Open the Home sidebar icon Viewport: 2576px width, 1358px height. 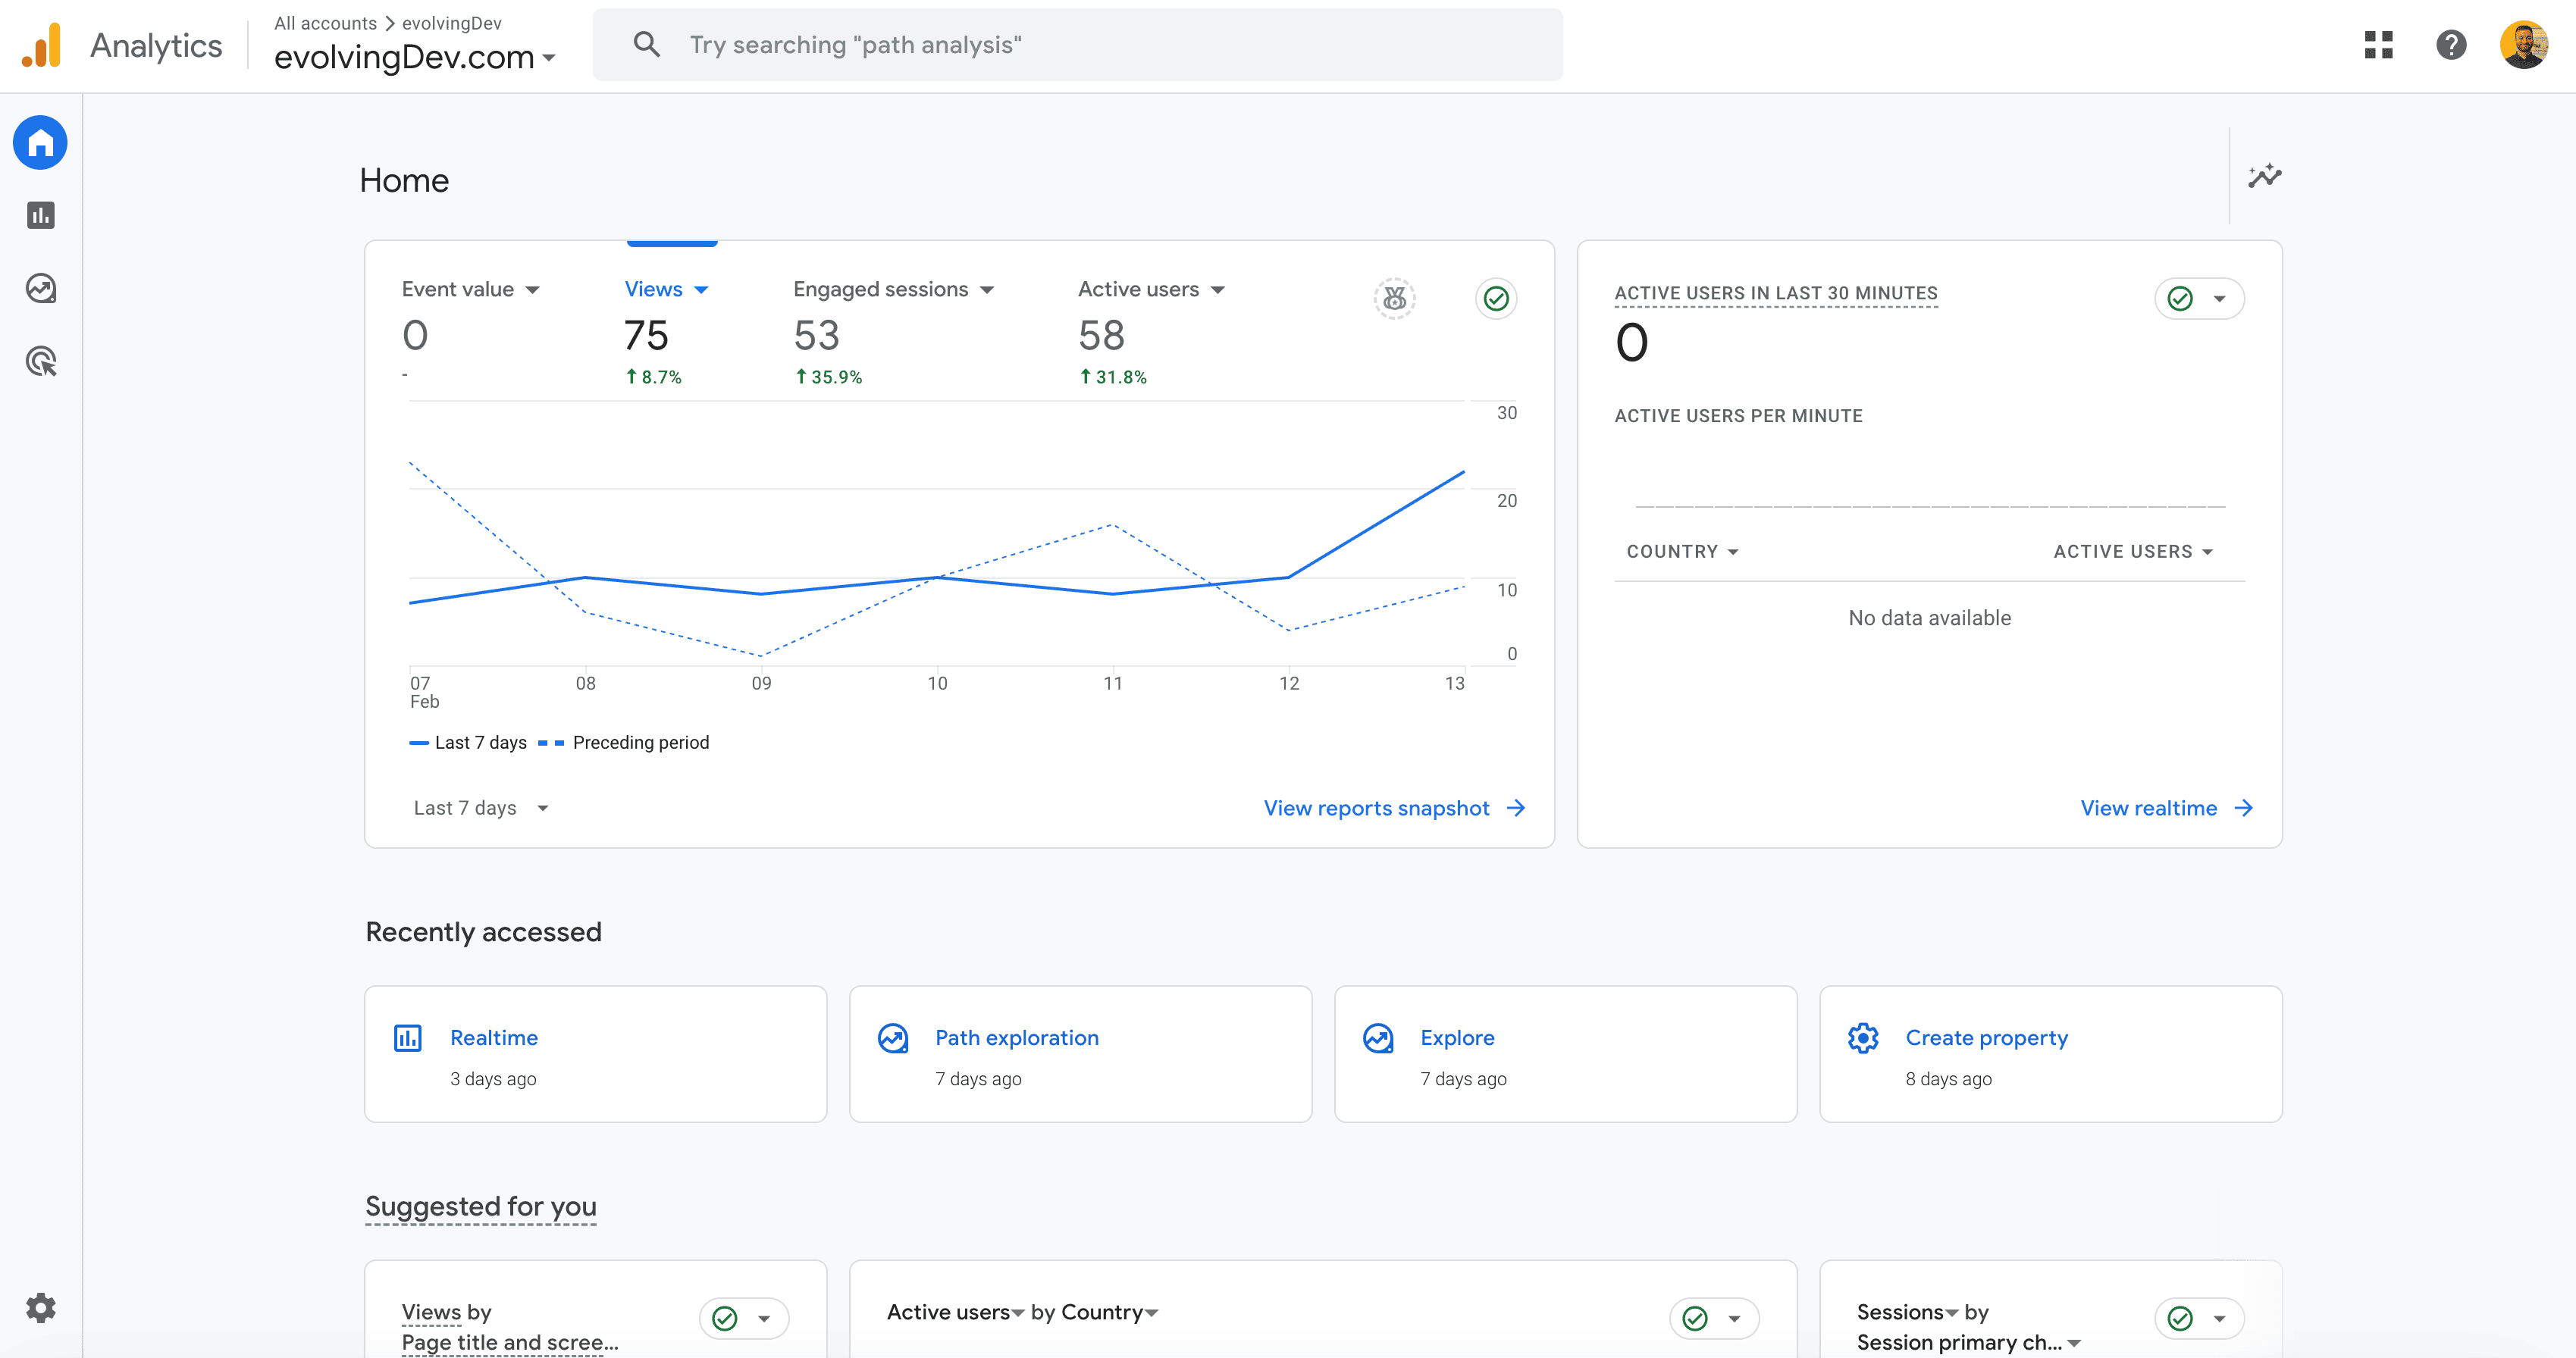click(x=40, y=143)
